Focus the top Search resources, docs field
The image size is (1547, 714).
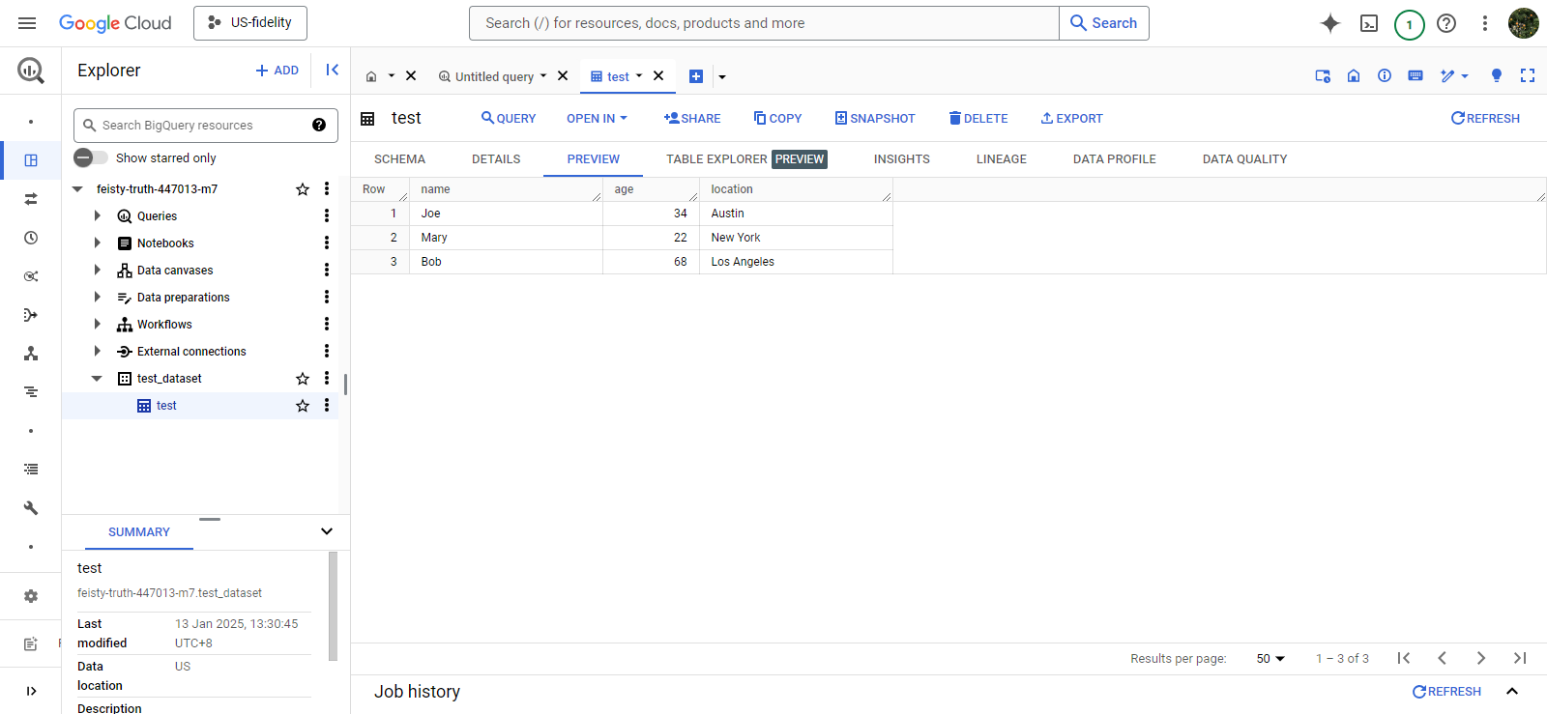764,23
